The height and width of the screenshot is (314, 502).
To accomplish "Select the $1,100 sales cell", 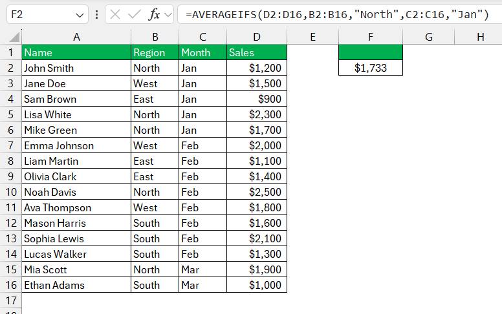I will click(257, 161).
